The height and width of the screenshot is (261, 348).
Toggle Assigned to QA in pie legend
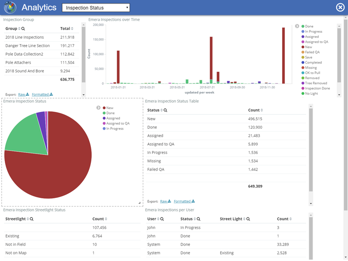116,124
